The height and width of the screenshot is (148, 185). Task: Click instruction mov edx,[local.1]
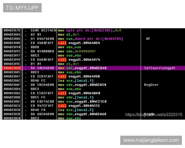pos(76,97)
